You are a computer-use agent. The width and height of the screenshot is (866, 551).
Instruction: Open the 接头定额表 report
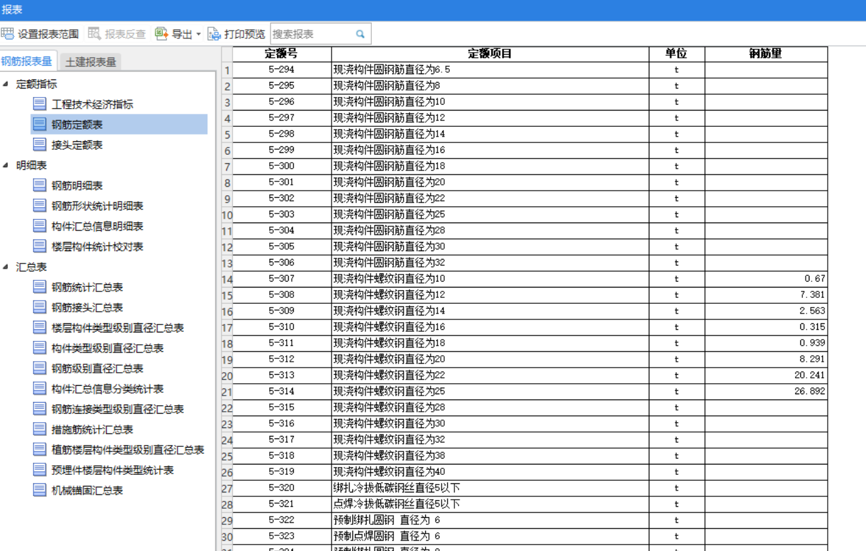77,144
